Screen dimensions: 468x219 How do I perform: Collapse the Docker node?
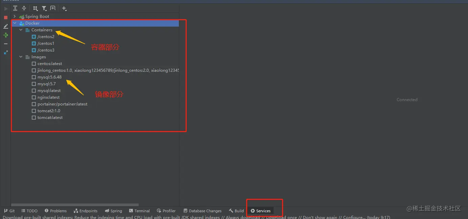click(15, 23)
